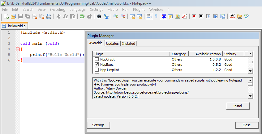Save the current file using the Save icon
The width and height of the screenshot is (262, 134).
point(20,16)
